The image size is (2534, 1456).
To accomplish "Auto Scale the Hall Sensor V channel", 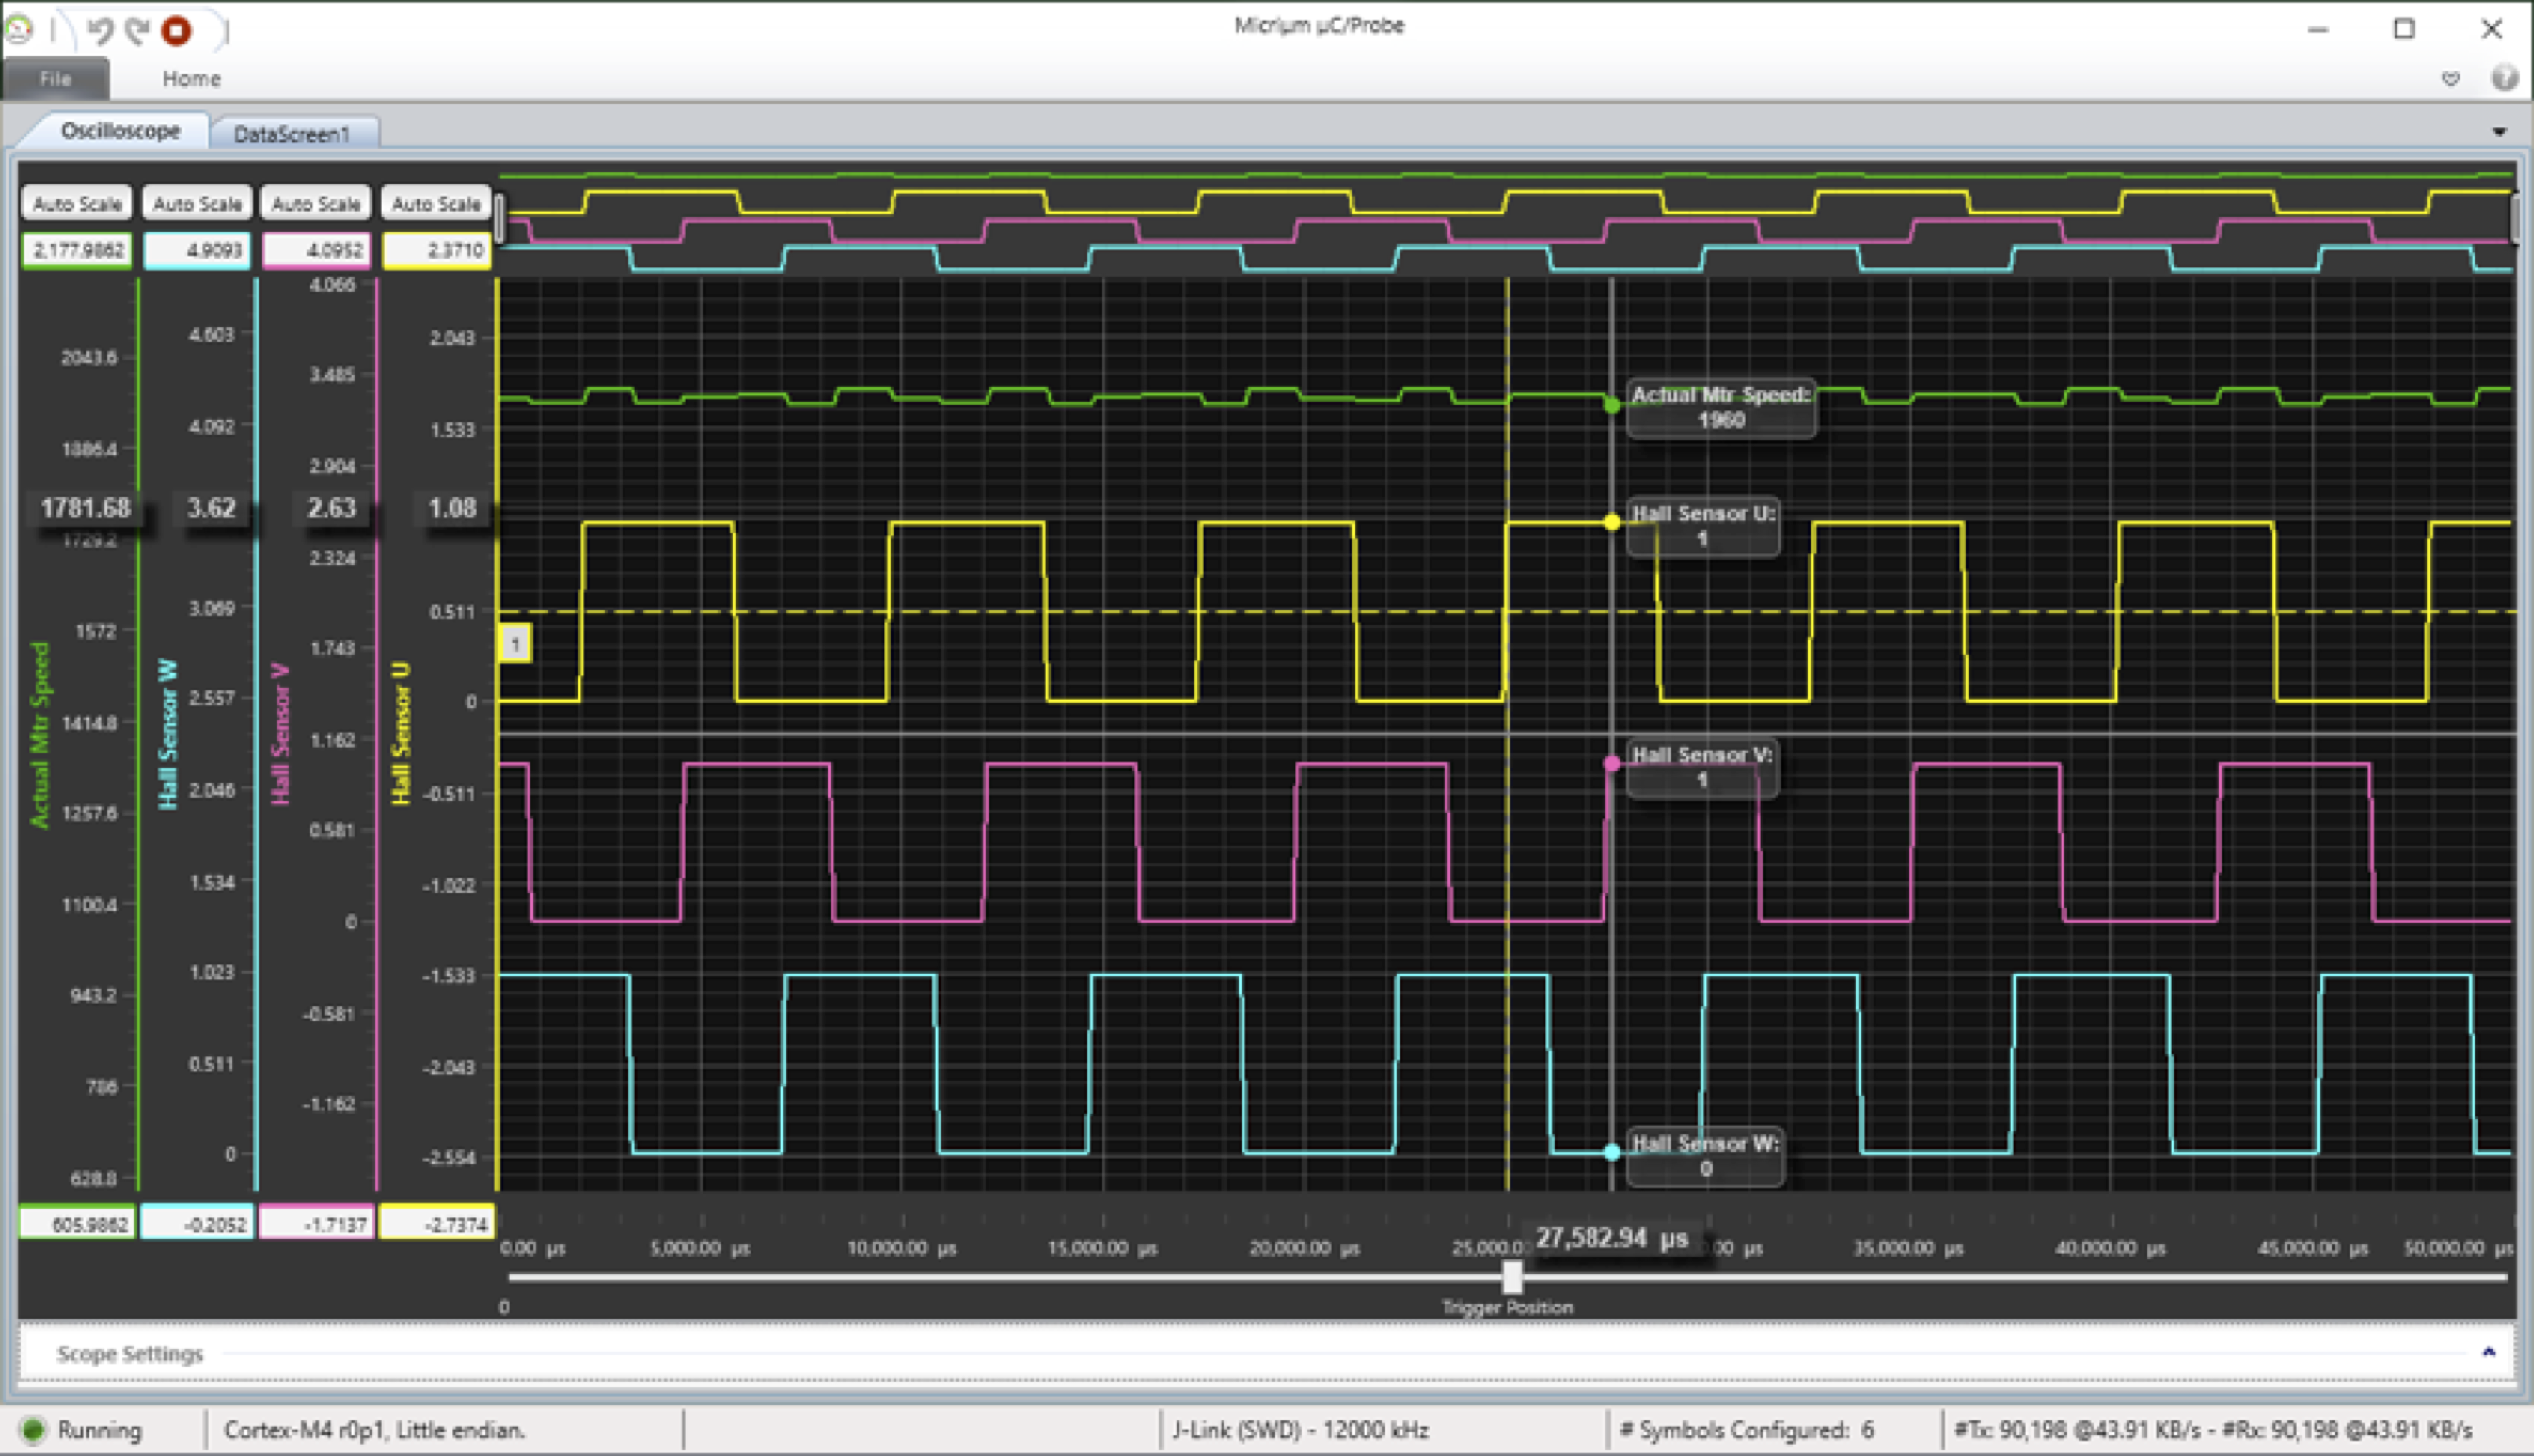I will tap(316, 203).
